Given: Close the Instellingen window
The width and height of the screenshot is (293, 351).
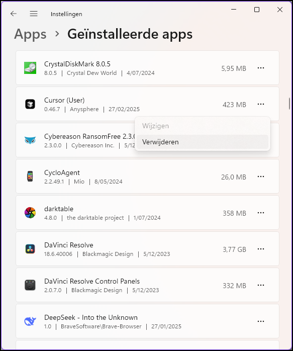Looking at the screenshot, I should pos(280,10).
